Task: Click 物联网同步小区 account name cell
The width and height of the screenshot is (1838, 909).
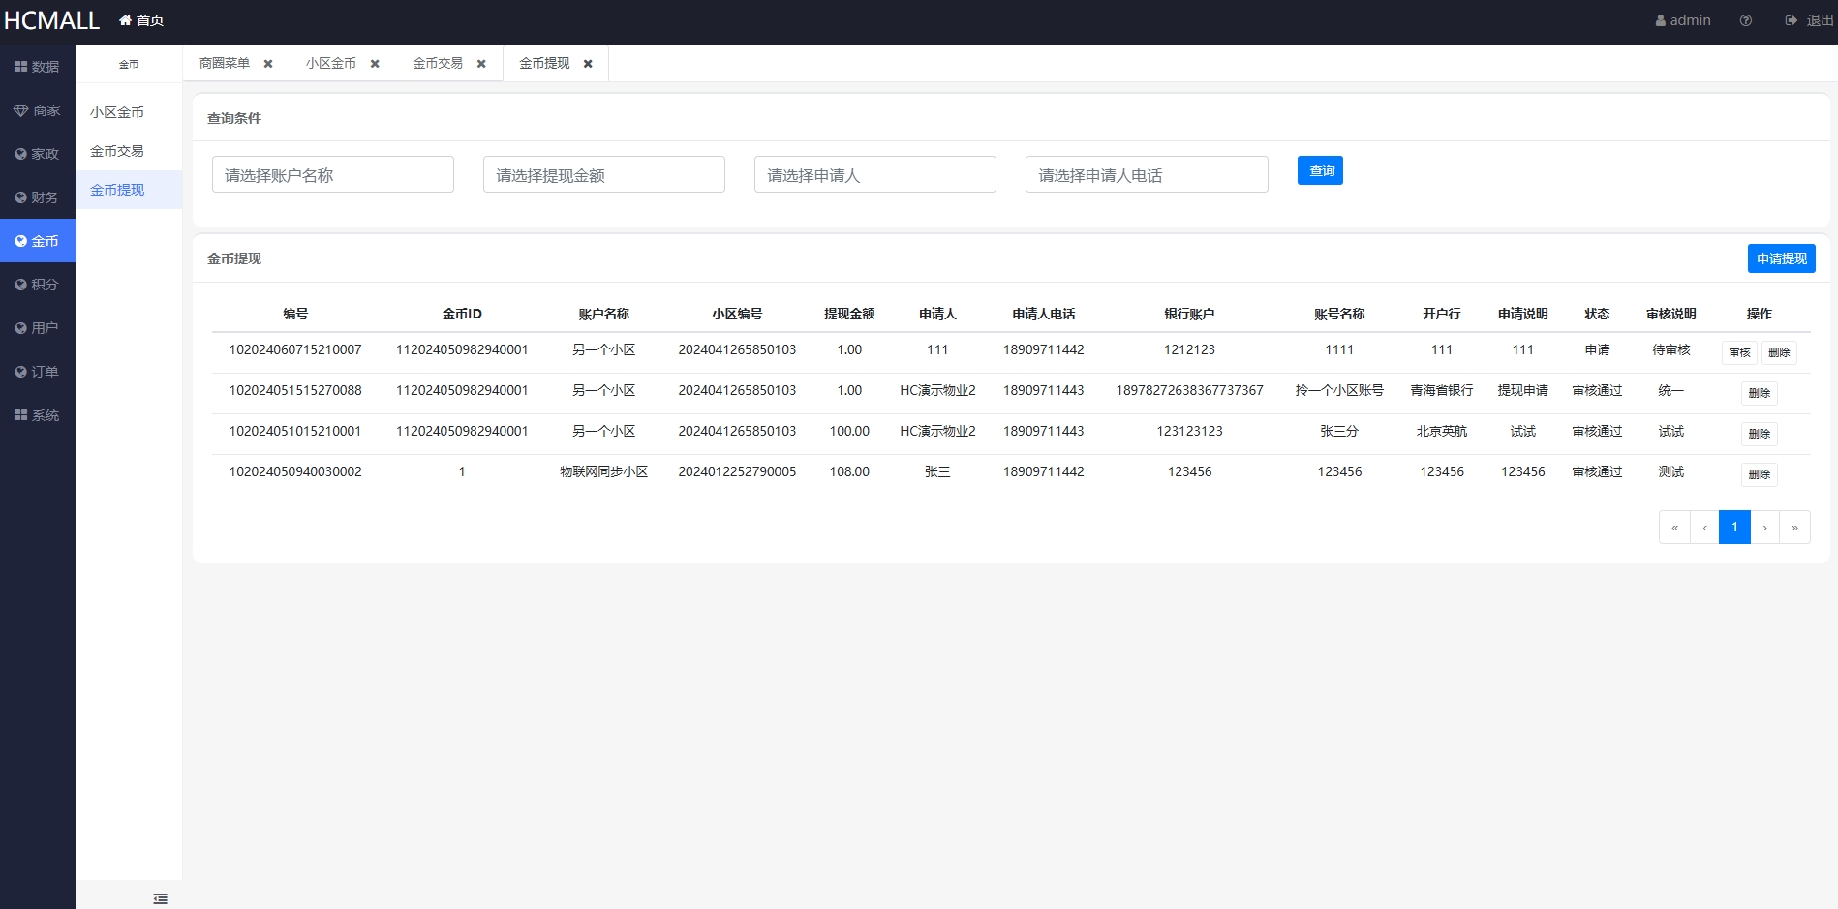Action: (603, 471)
